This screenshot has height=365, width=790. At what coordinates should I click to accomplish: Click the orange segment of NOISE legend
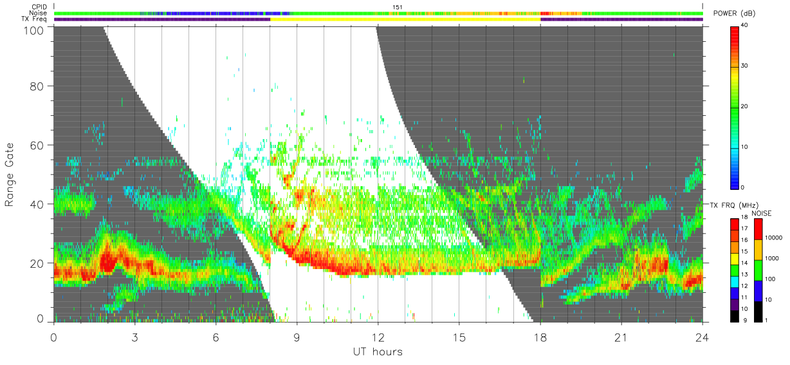(758, 250)
